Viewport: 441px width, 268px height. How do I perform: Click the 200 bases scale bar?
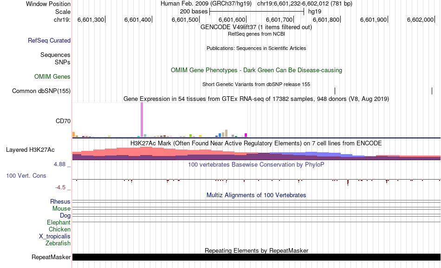257,12
